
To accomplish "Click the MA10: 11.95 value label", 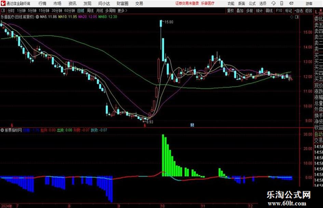I will [68, 17].
